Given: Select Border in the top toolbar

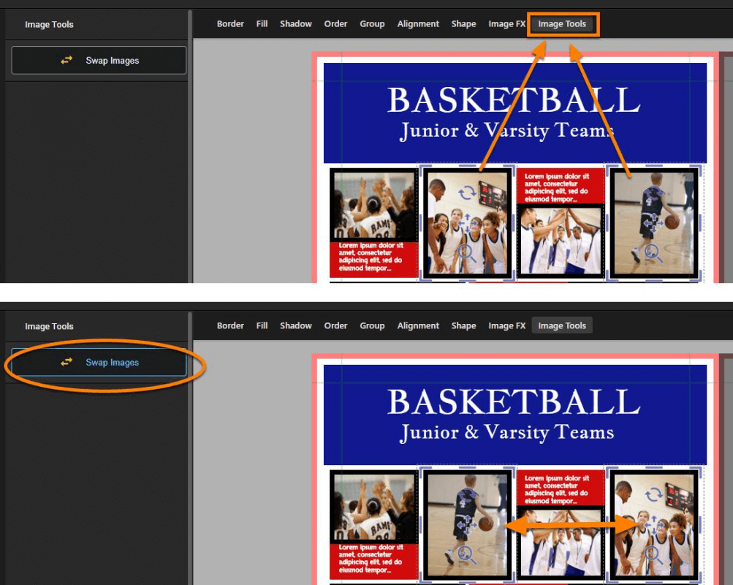Looking at the screenshot, I should pos(230,24).
